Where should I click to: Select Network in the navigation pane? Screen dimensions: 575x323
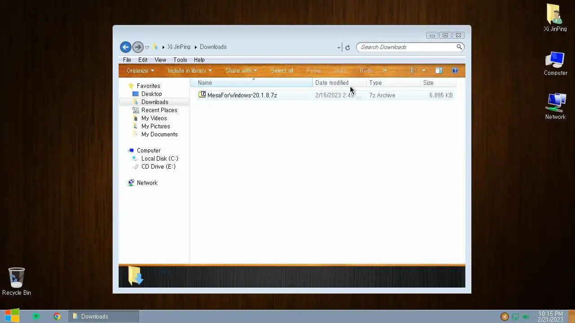point(147,183)
